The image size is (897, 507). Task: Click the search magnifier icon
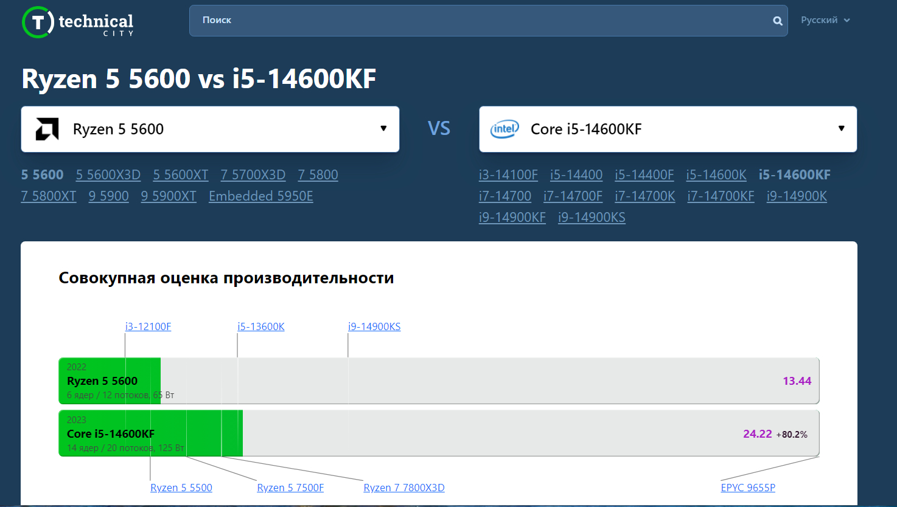[778, 21]
